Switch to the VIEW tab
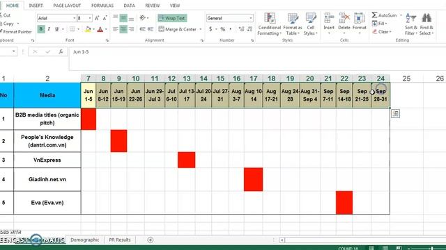 175,6
